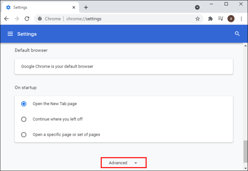Open the Chrome three-dot menu
This screenshot has width=248, height=171.
(x=242, y=19)
